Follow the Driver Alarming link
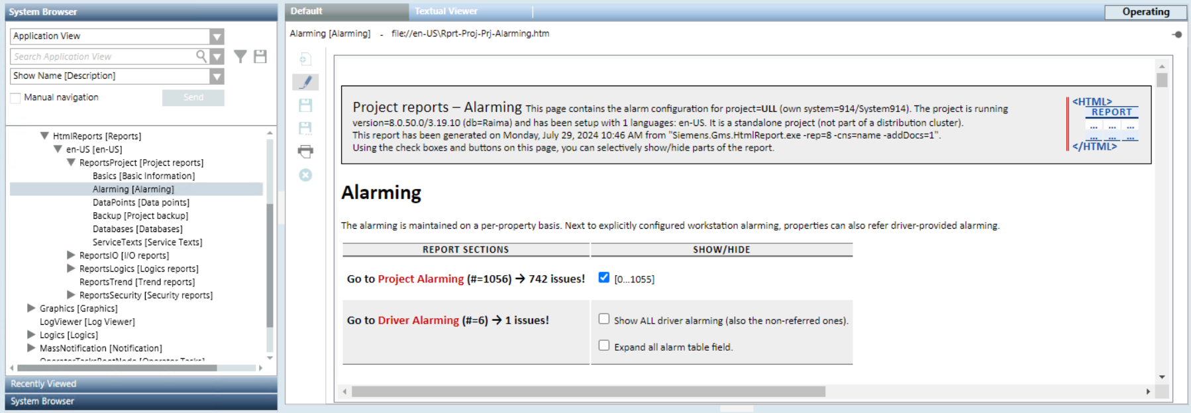1191x413 pixels. [x=418, y=320]
